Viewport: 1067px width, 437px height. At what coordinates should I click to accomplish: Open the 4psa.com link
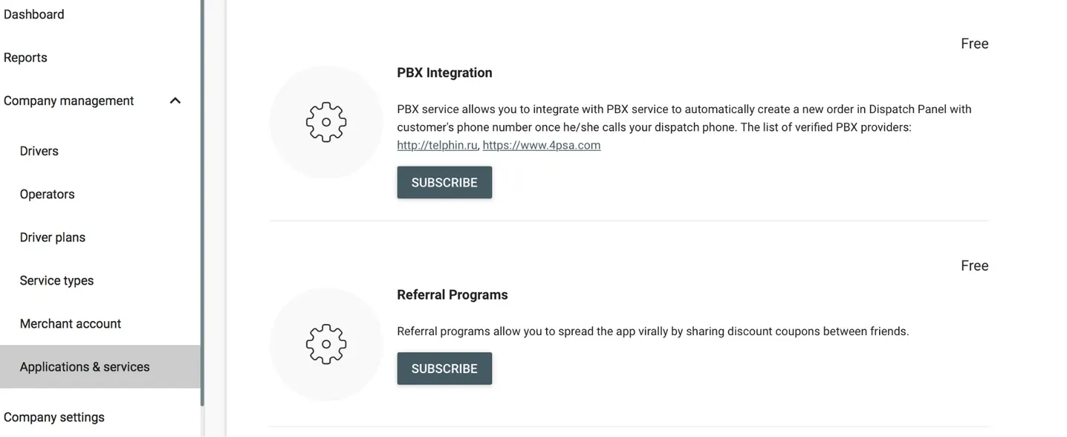tap(542, 145)
